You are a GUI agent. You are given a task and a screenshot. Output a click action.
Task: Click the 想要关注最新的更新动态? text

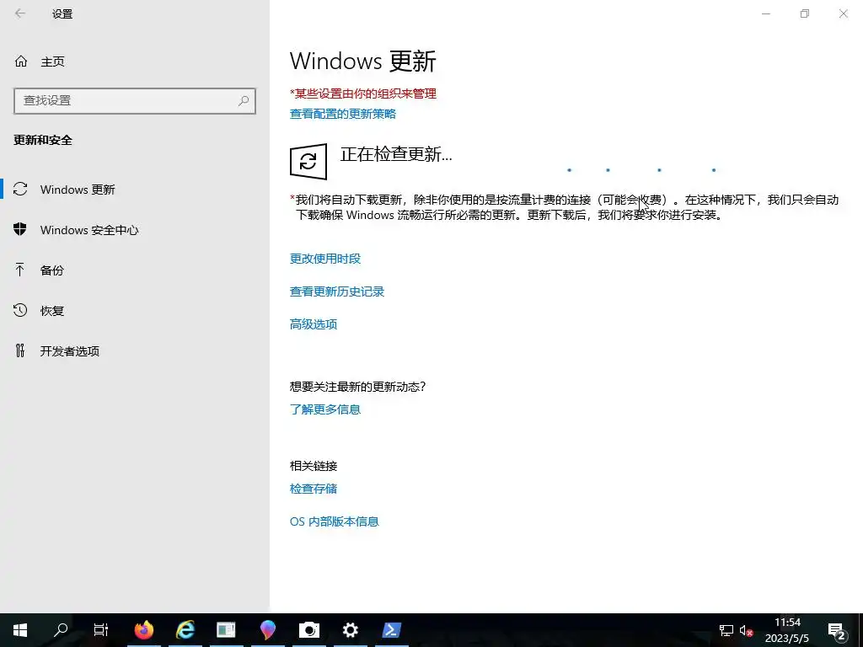(357, 387)
